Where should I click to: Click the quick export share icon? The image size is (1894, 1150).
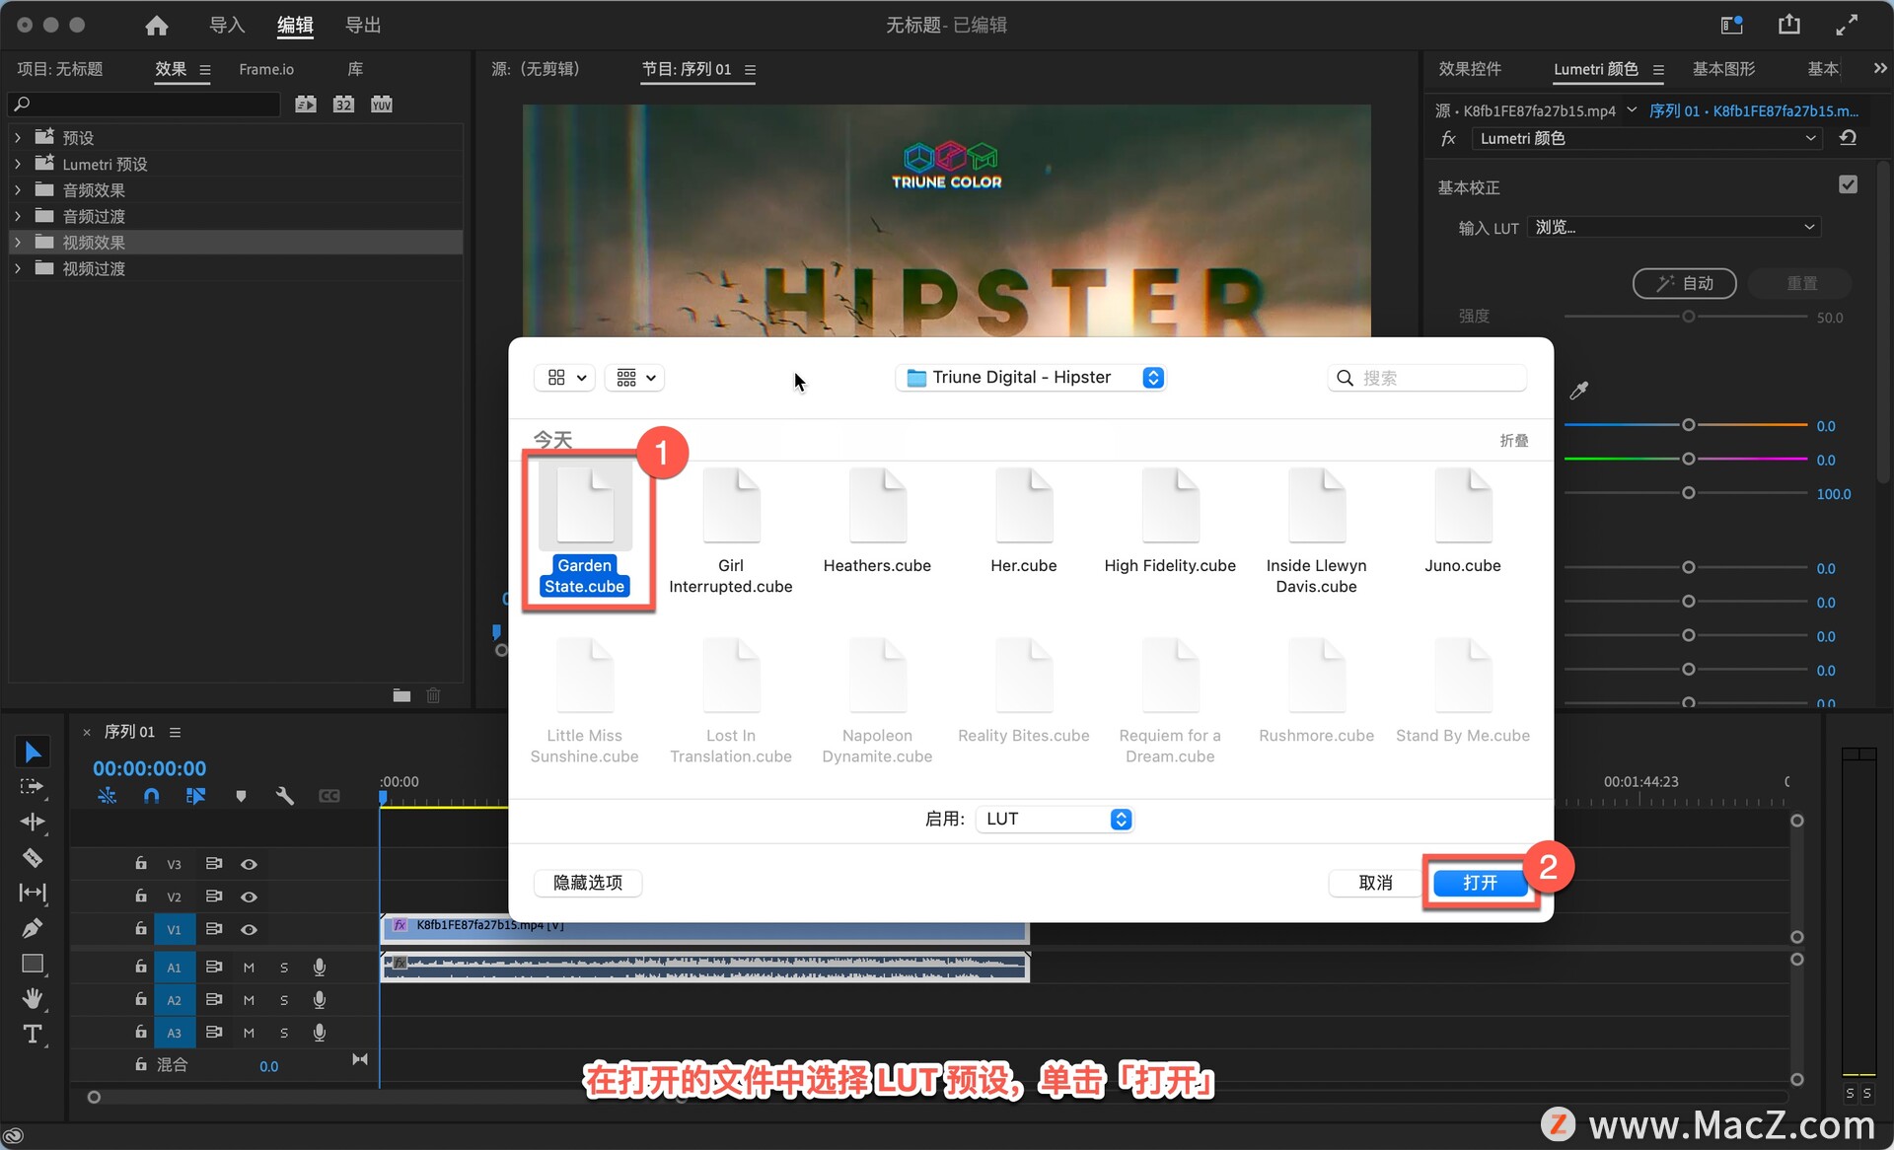(1789, 25)
